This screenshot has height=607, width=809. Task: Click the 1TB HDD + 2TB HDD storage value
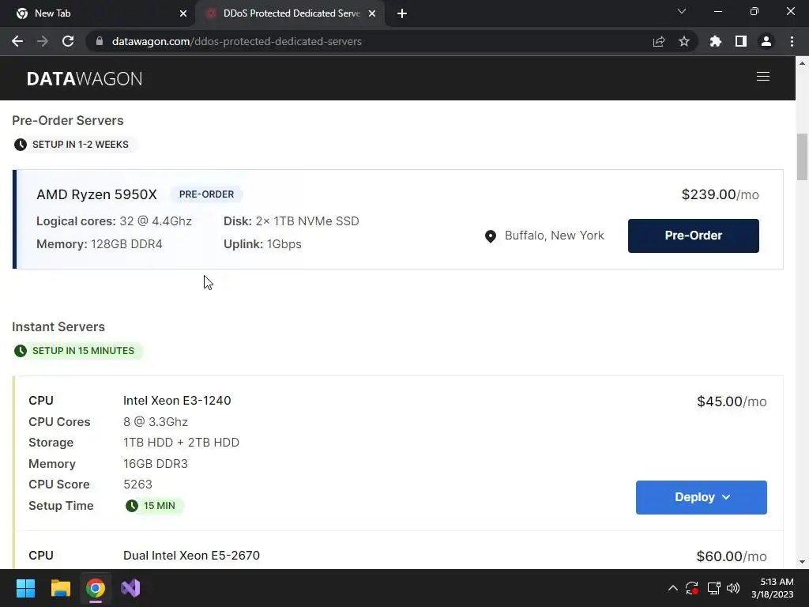(x=181, y=443)
